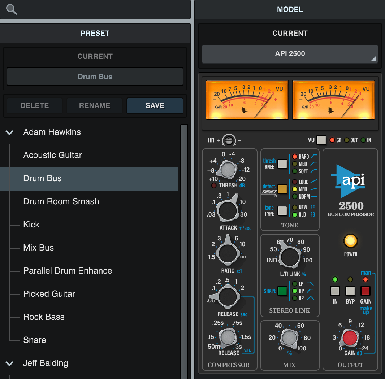Click the GR meter mode LED
This screenshot has width=385, height=379.
(332, 140)
